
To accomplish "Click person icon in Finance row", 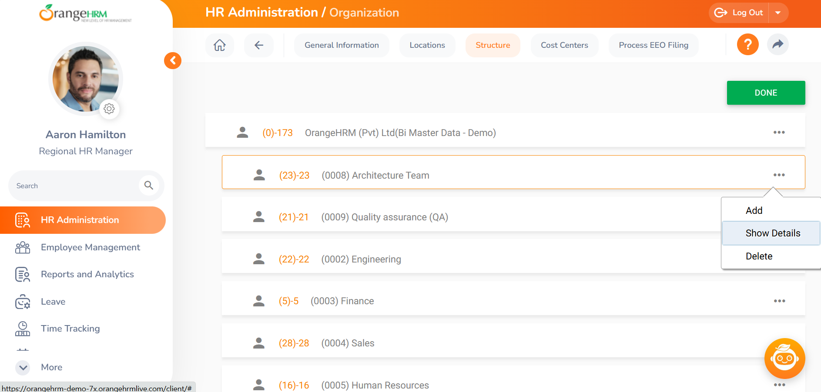I will (x=259, y=301).
